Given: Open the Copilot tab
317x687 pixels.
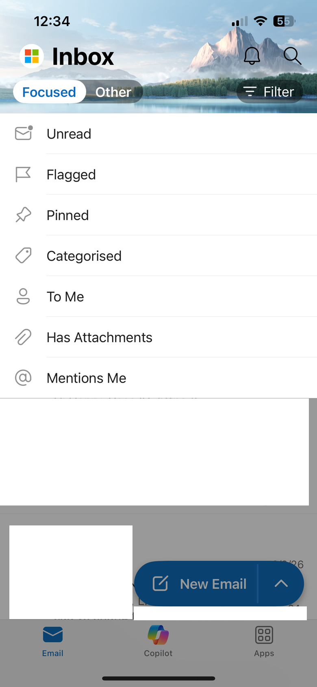Looking at the screenshot, I should pyautogui.click(x=158, y=641).
